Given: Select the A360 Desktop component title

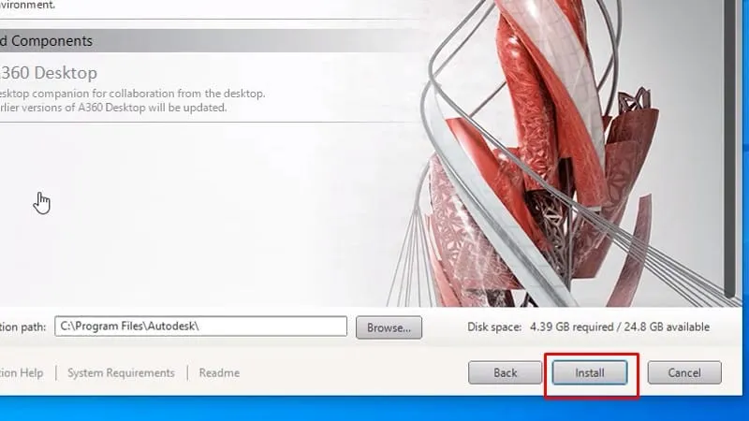Looking at the screenshot, I should pyautogui.click(x=49, y=73).
